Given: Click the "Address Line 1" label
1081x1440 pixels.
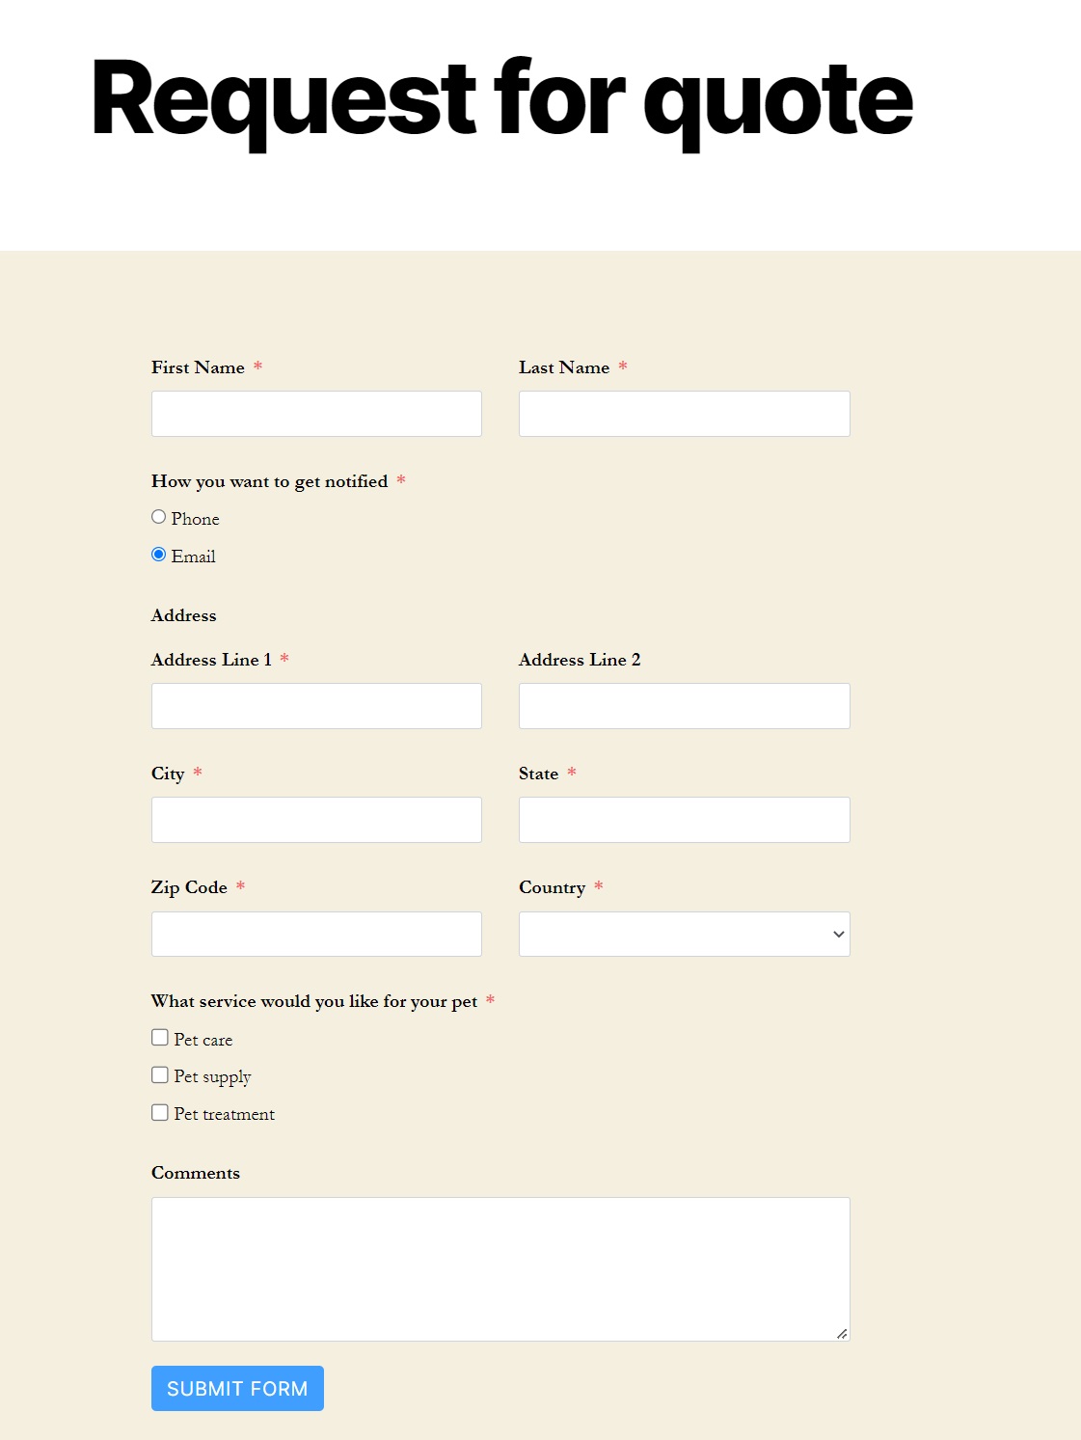Looking at the screenshot, I should click(211, 660).
